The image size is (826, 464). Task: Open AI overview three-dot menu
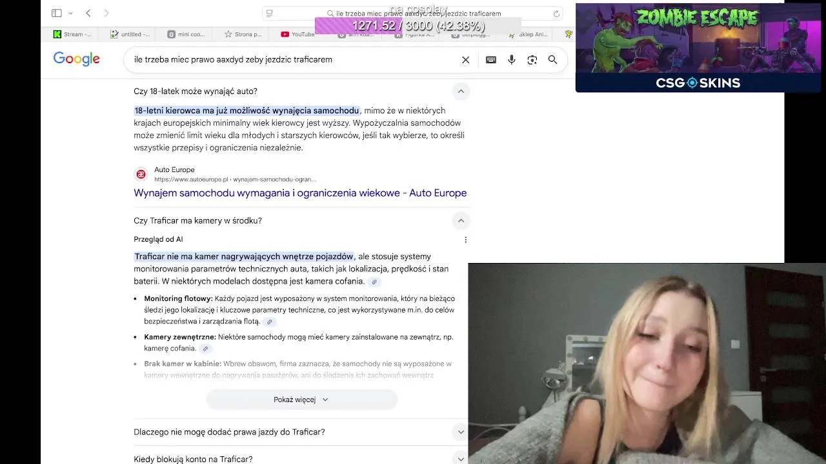465,240
